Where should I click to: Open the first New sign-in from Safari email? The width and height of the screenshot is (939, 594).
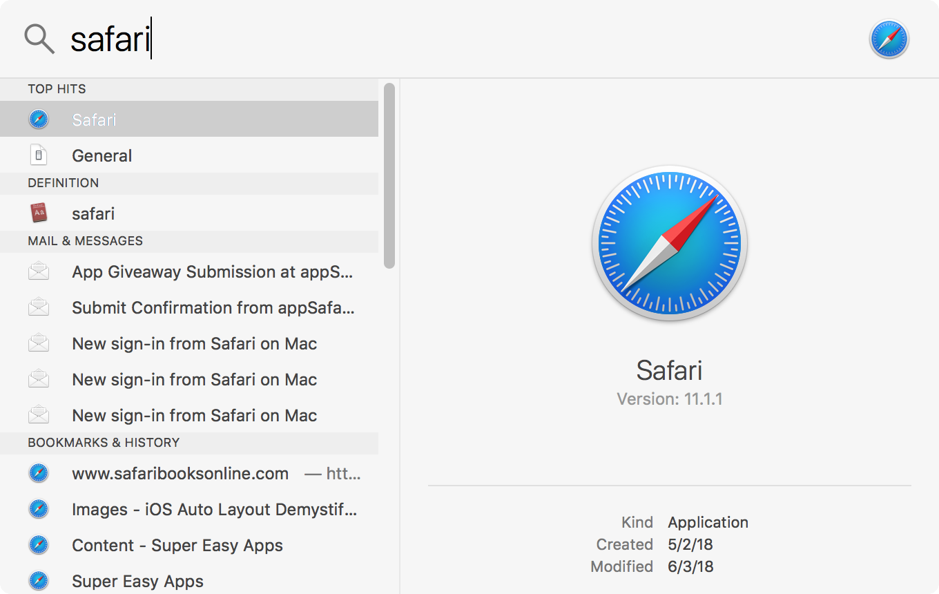pyautogui.click(x=193, y=343)
